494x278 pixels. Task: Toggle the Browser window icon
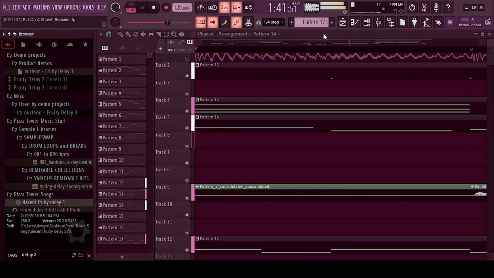tap(391, 22)
